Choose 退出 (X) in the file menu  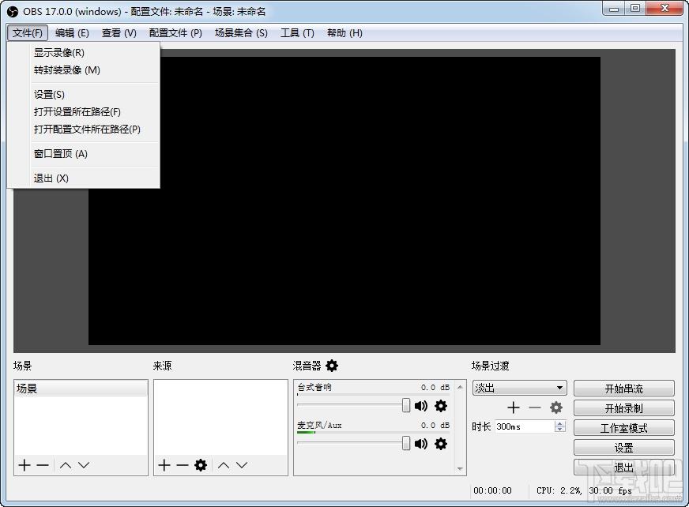84,178
